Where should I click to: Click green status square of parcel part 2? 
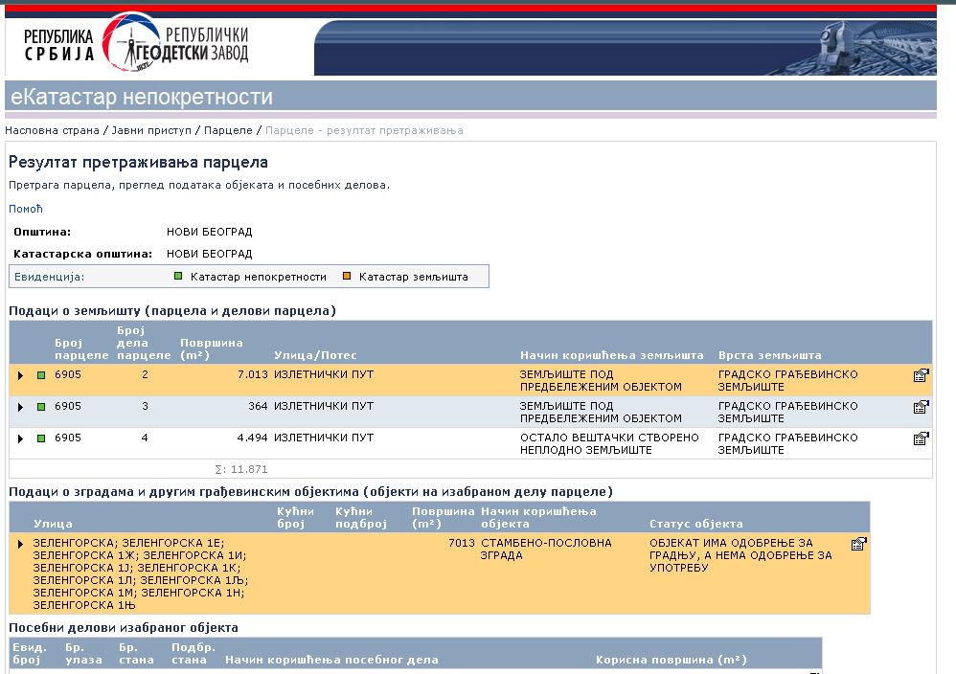tap(41, 375)
